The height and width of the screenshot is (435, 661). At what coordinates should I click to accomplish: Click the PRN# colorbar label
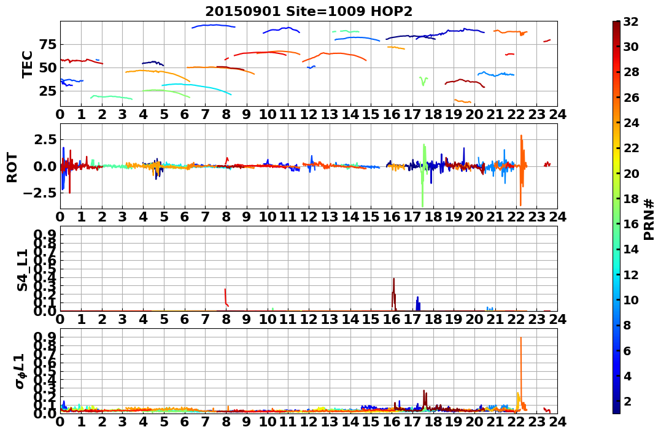pos(649,220)
